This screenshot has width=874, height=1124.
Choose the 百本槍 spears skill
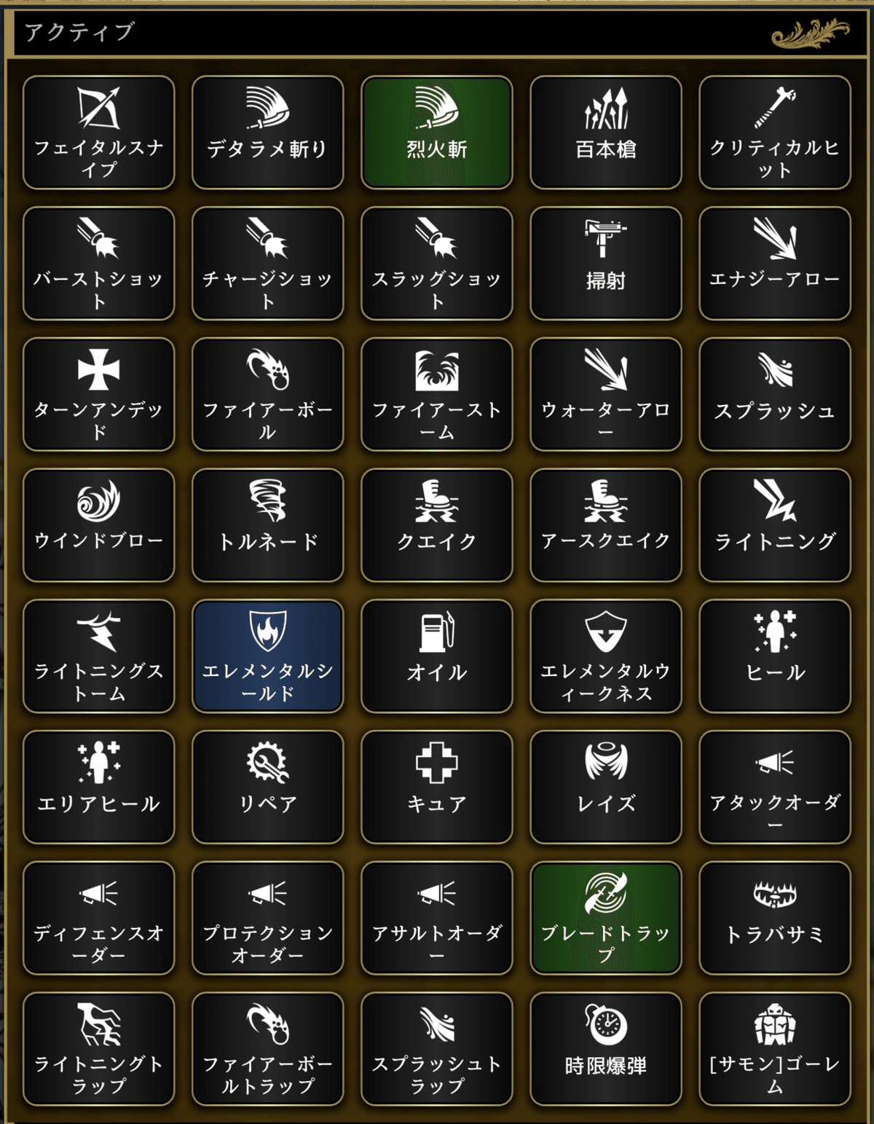(606, 133)
